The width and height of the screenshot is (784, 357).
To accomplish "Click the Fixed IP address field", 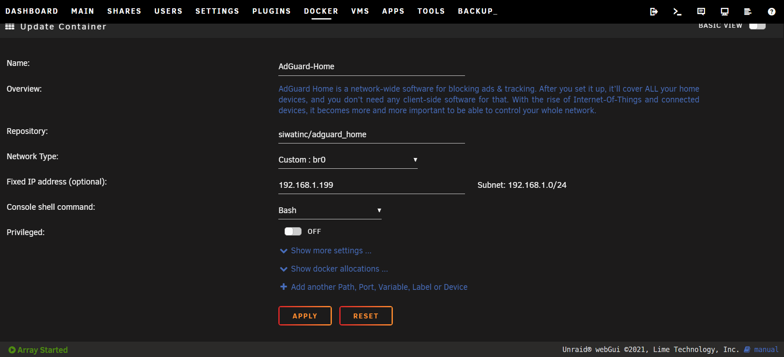I will pyautogui.click(x=371, y=185).
